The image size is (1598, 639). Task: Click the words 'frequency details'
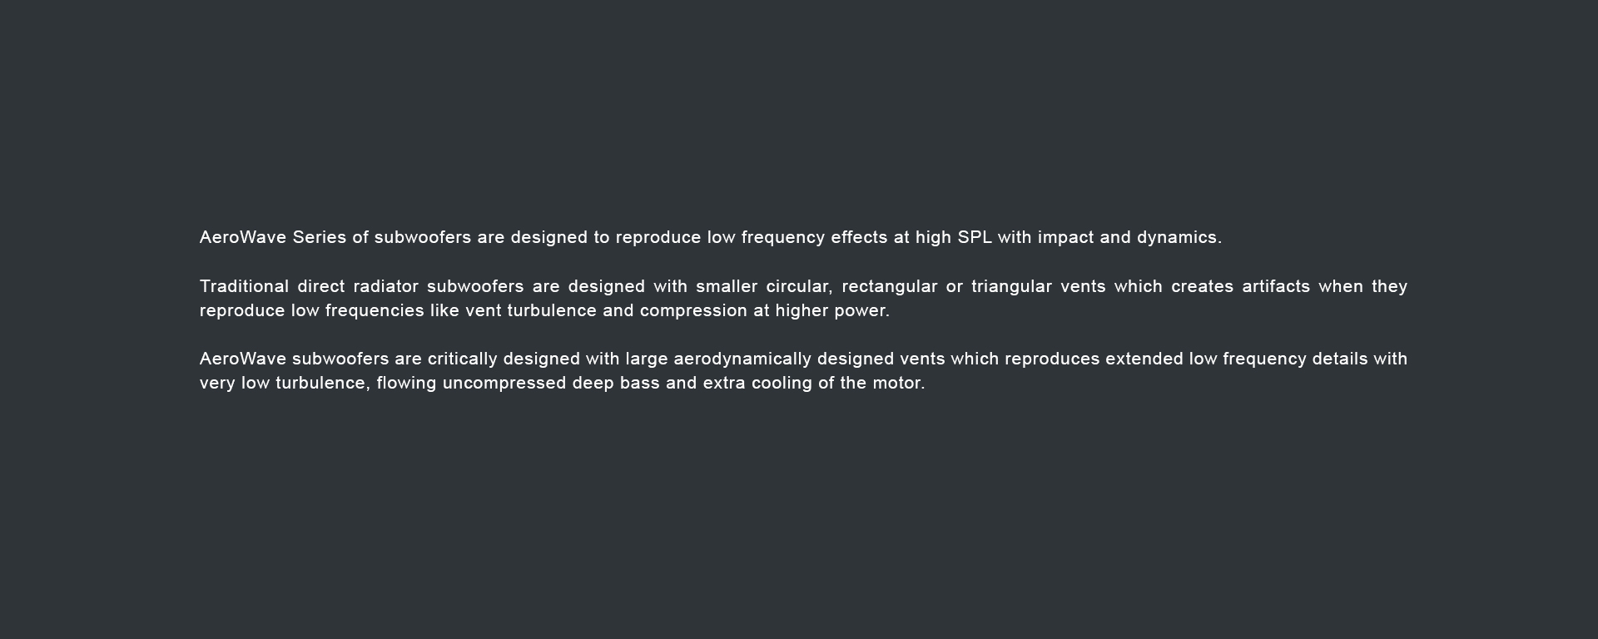1295,359
